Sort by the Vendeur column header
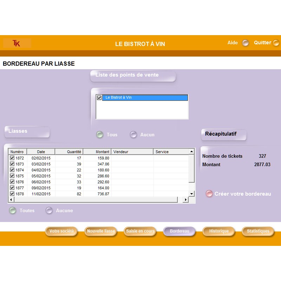Viewport: 281px width, 281px height. click(132, 152)
